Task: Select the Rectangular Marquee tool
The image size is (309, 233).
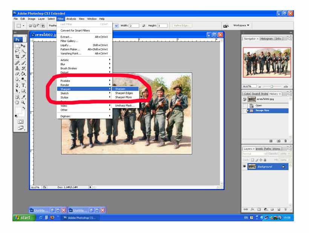Action: click(17, 46)
